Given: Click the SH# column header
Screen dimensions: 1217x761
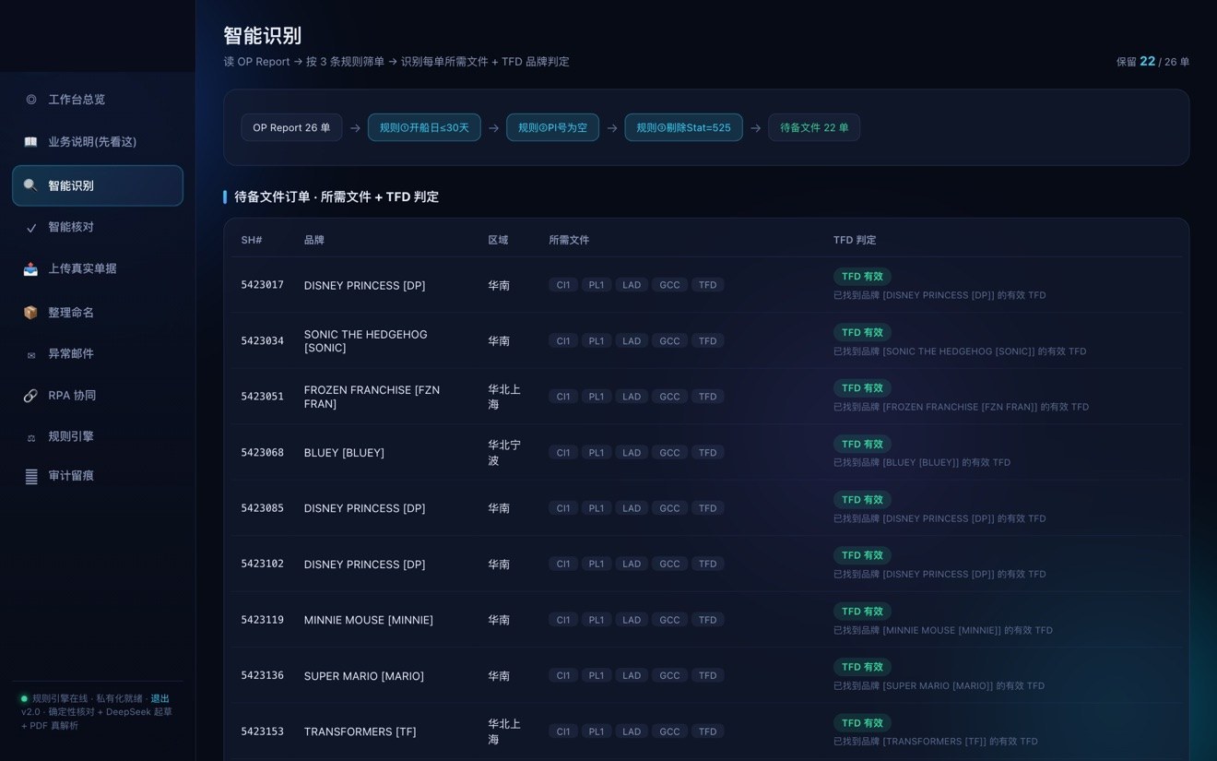Looking at the screenshot, I should coord(252,240).
